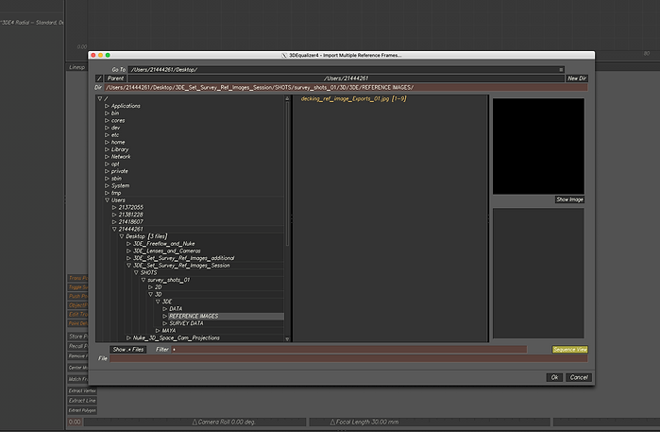660x432 pixels.
Task: Expand the bin folder
Action: (107, 112)
